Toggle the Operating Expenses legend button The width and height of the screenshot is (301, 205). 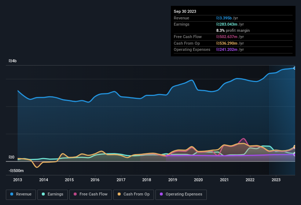pos(181,194)
